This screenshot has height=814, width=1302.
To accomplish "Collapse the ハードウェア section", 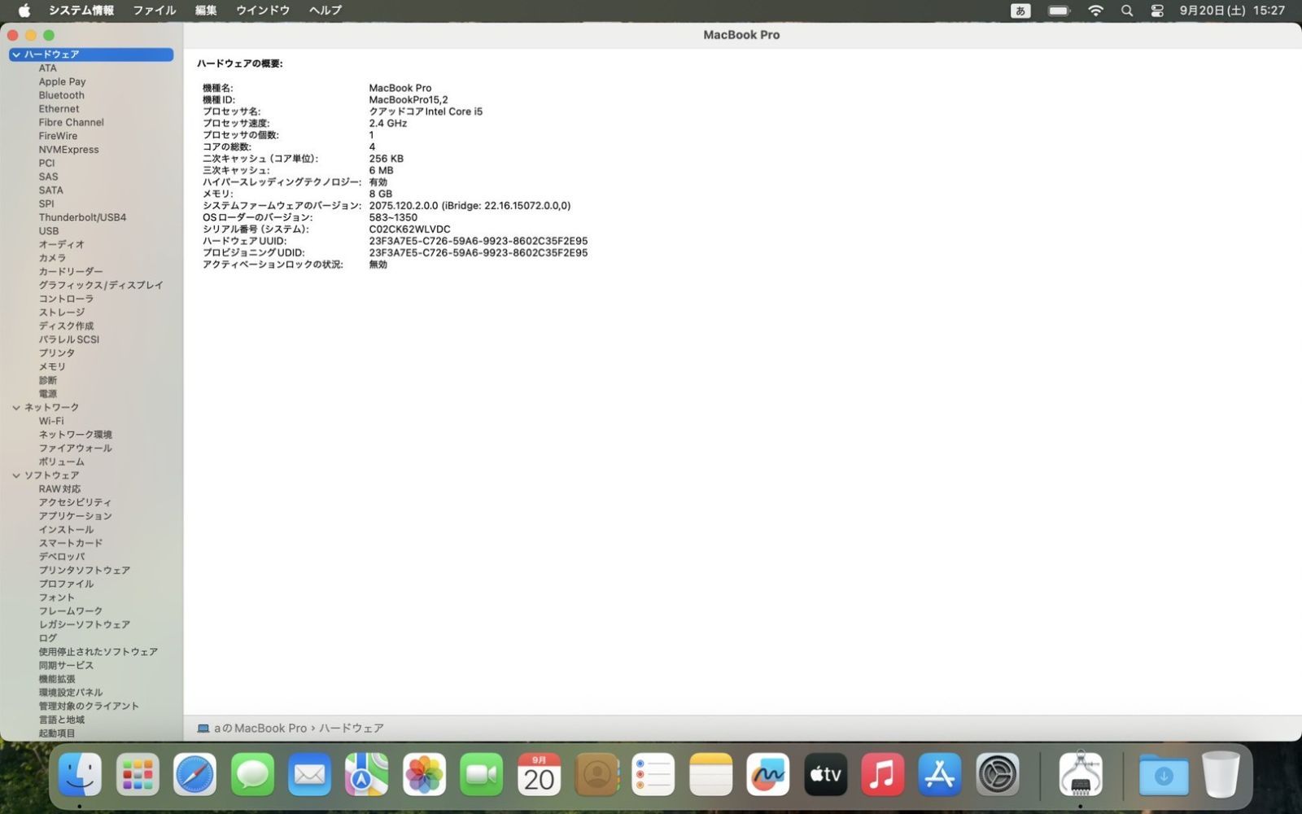I will click(16, 55).
